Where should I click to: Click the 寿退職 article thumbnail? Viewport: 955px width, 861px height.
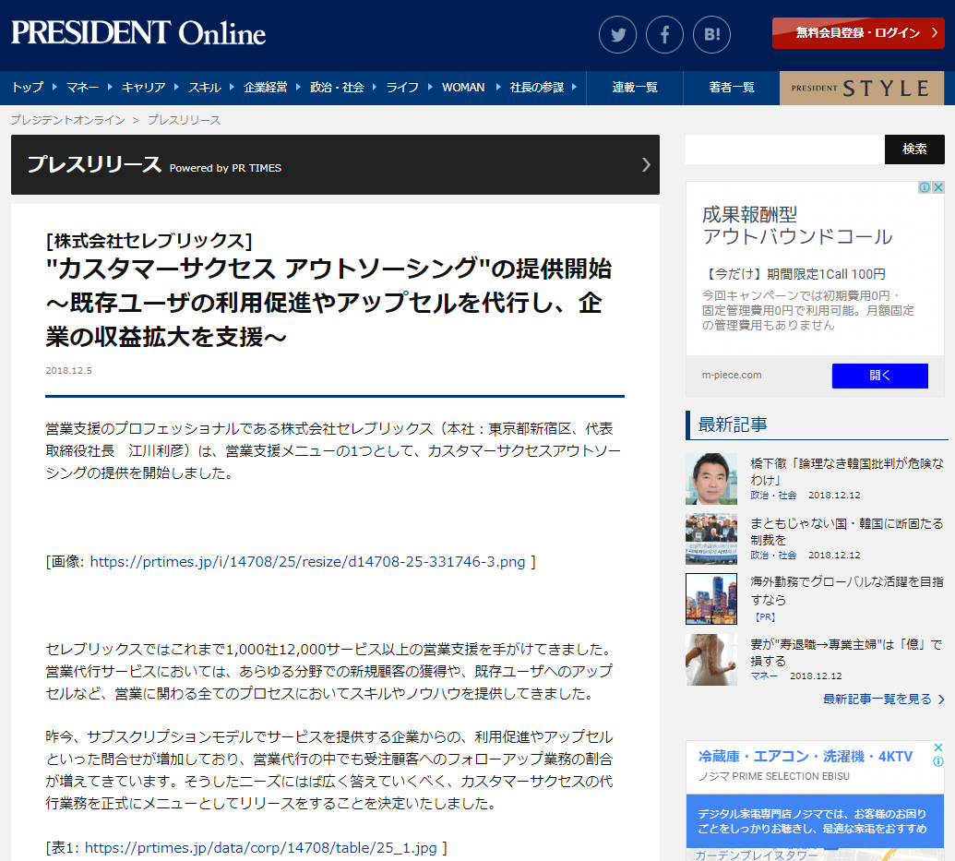click(711, 659)
